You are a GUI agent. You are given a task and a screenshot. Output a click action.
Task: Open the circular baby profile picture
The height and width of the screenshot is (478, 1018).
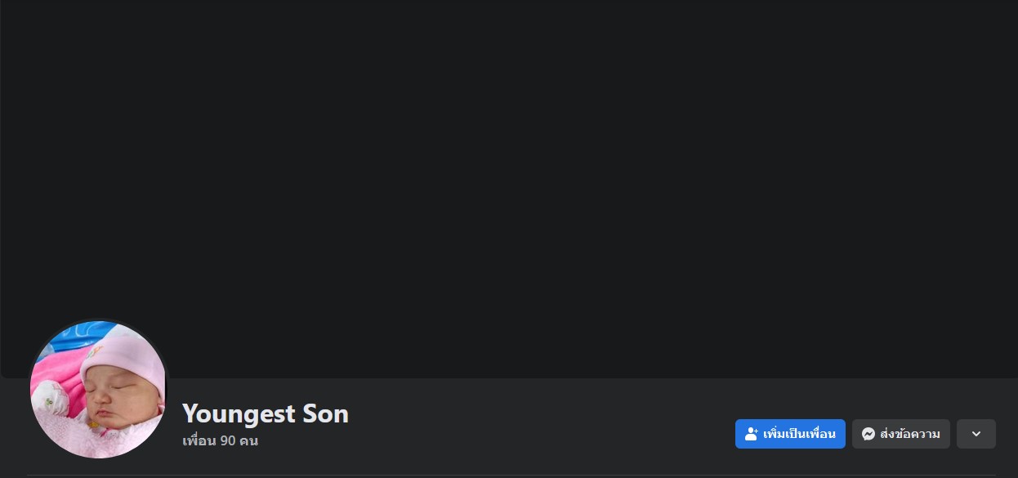[98, 389]
